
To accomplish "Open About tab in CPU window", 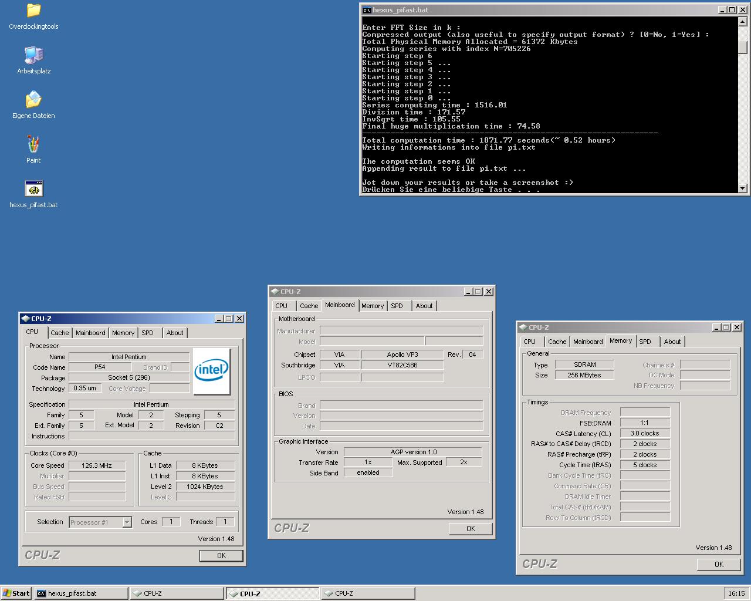I will [175, 333].
